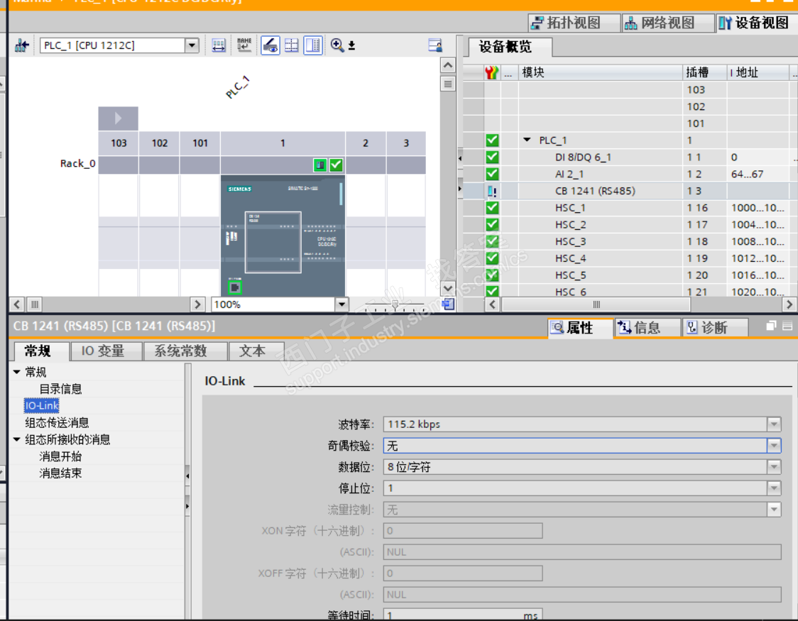Screen dimensions: 798x621
Task: Click the green checkmark icon on the rack
Action: click(x=336, y=165)
